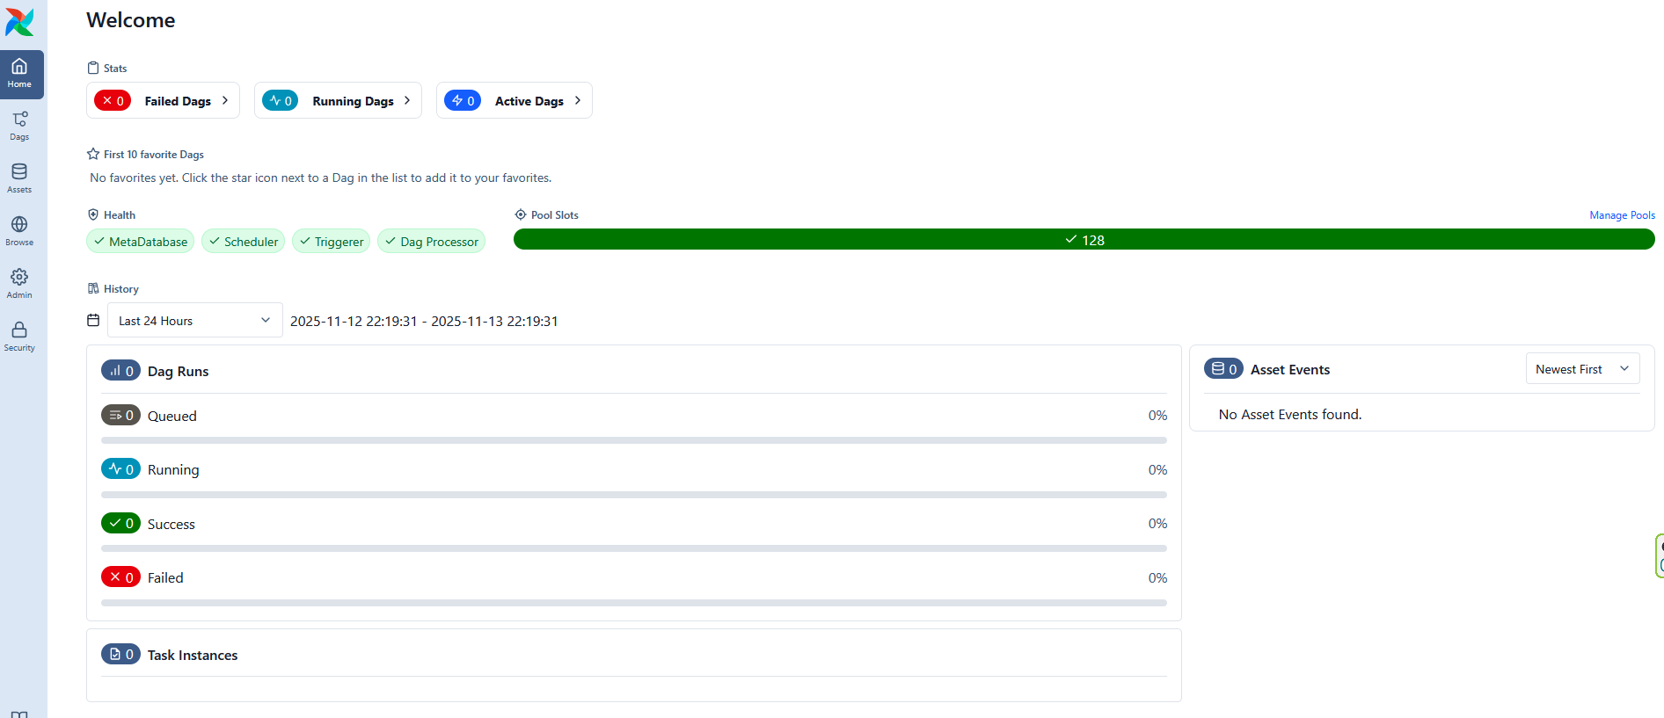The height and width of the screenshot is (718, 1664).
Task: Click the MetaDatabase health status badge
Action: pyautogui.click(x=141, y=242)
